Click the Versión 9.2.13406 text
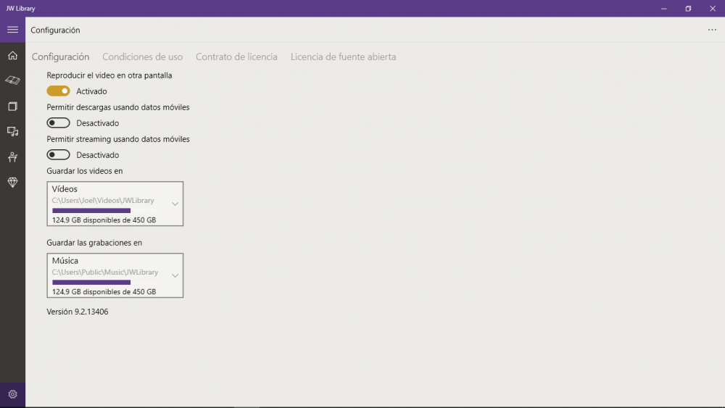Image resolution: width=725 pixels, height=408 pixels. 78,312
